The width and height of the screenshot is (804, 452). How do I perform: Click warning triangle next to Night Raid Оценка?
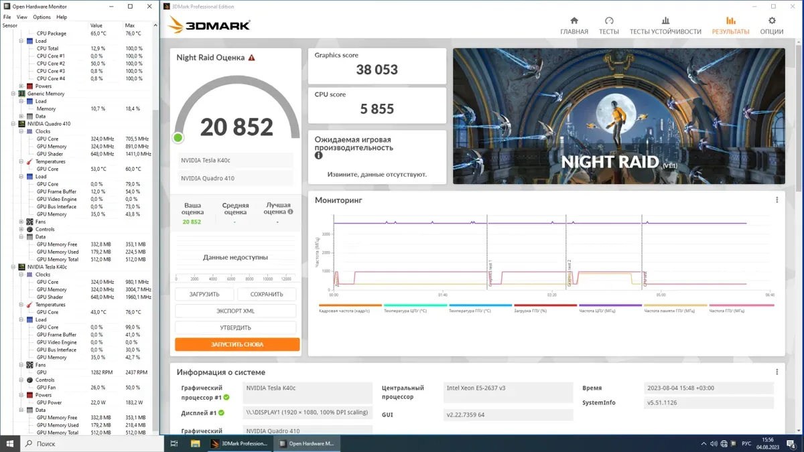click(x=252, y=58)
